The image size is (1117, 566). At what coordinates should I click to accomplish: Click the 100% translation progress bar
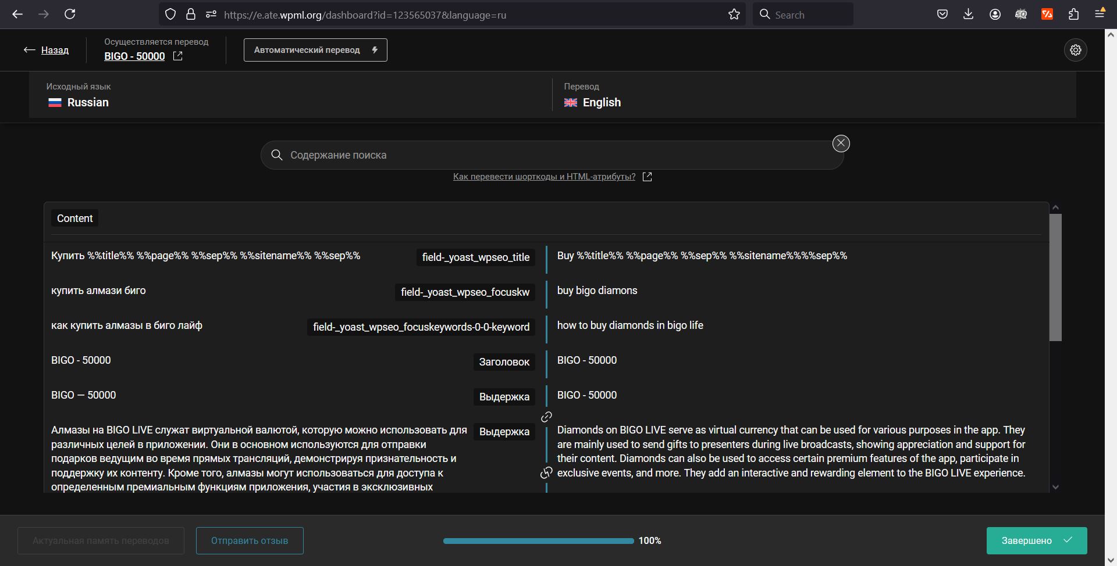click(x=539, y=541)
